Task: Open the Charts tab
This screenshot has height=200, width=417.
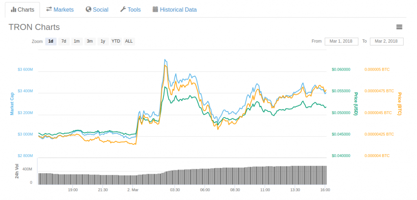Action: click(22, 9)
